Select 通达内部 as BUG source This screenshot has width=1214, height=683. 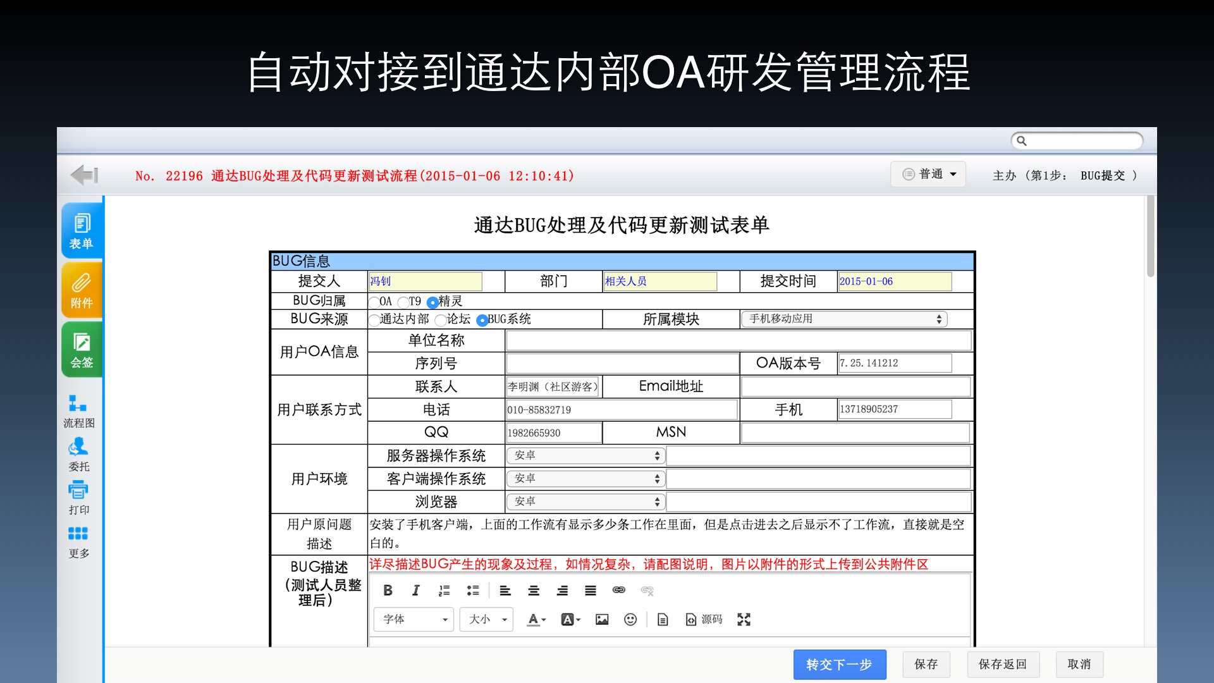(374, 320)
